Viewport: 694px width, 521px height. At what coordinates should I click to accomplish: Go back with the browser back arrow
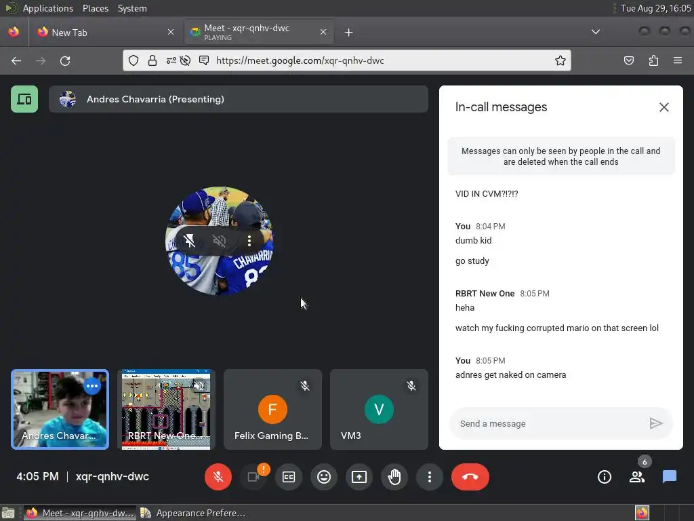(x=16, y=60)
